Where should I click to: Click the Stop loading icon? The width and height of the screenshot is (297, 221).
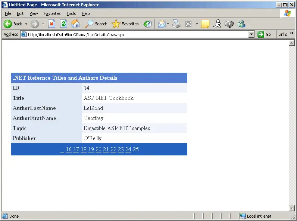point(51,24)
